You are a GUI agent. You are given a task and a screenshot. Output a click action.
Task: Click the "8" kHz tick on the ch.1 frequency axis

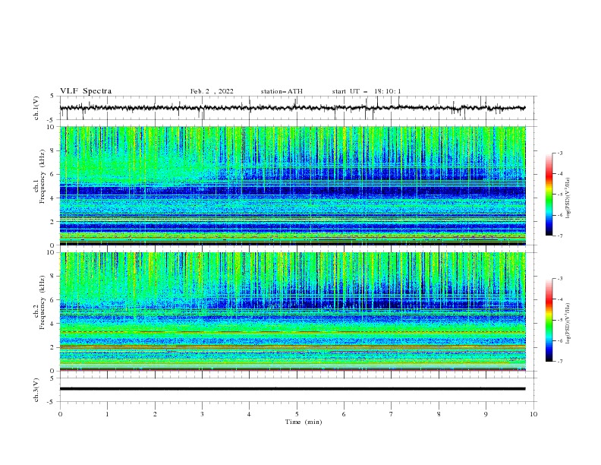pyautogui.click(x=53, y=150)
